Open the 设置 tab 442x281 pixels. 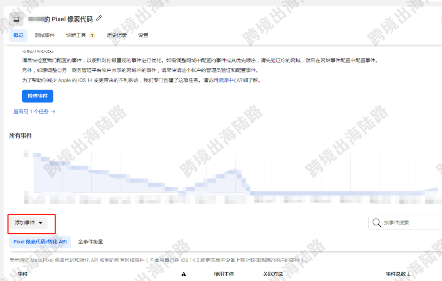tap(143, 35)
